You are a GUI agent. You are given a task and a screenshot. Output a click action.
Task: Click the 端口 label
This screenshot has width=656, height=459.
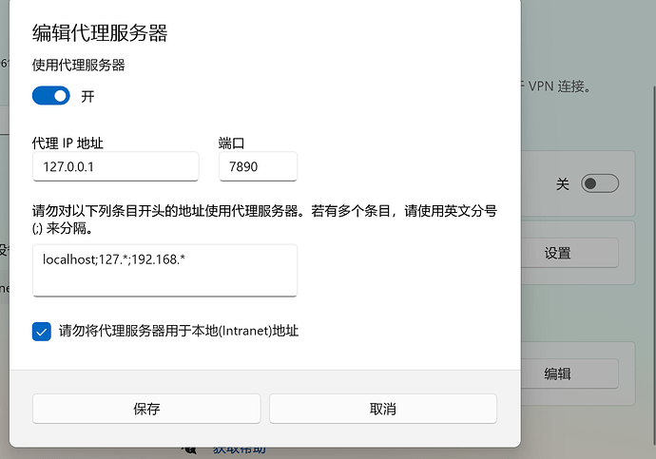point(231,143)
